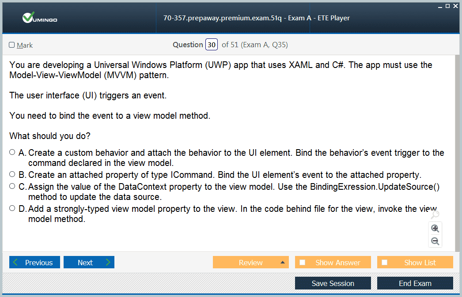
Task: Click the End Exam button
Action: [415, 283]
